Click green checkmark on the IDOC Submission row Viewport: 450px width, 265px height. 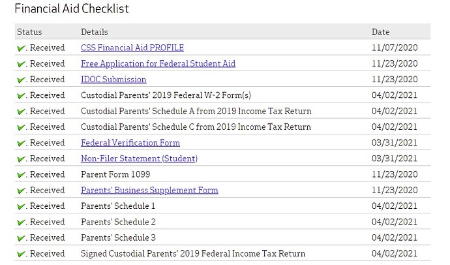pos(21,80)
